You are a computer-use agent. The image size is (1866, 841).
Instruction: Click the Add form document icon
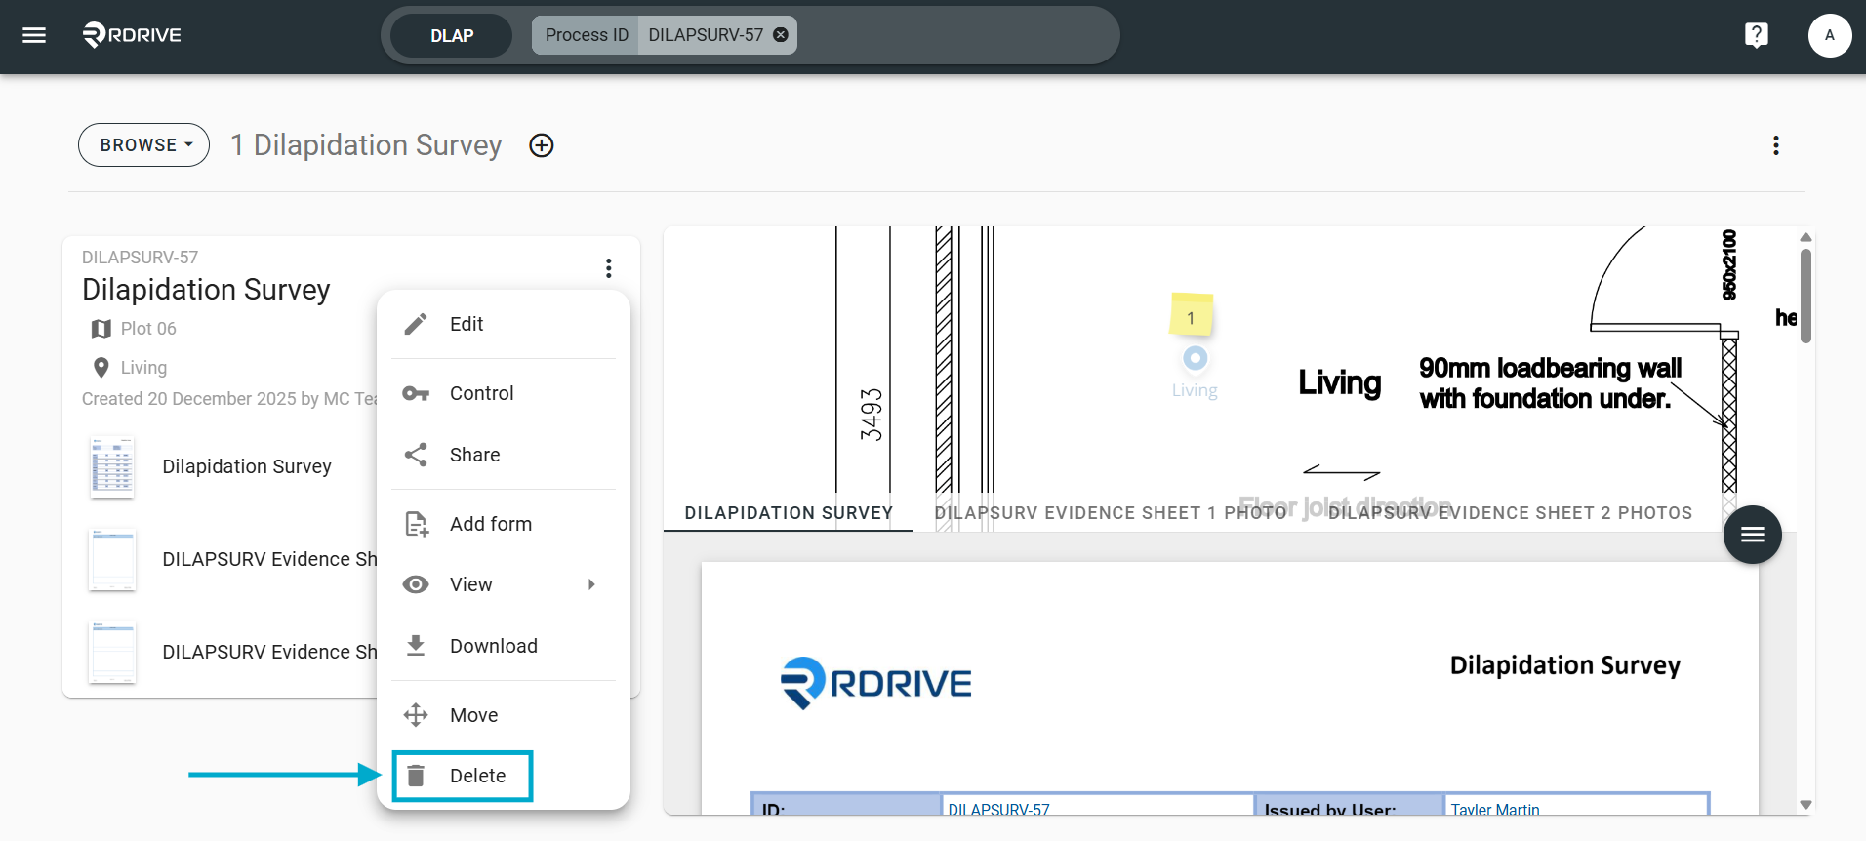point(416,524)
